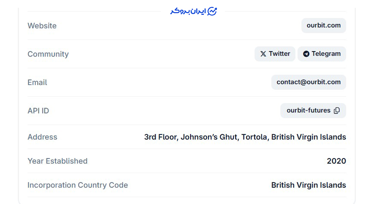Click the Website row label

42,26
